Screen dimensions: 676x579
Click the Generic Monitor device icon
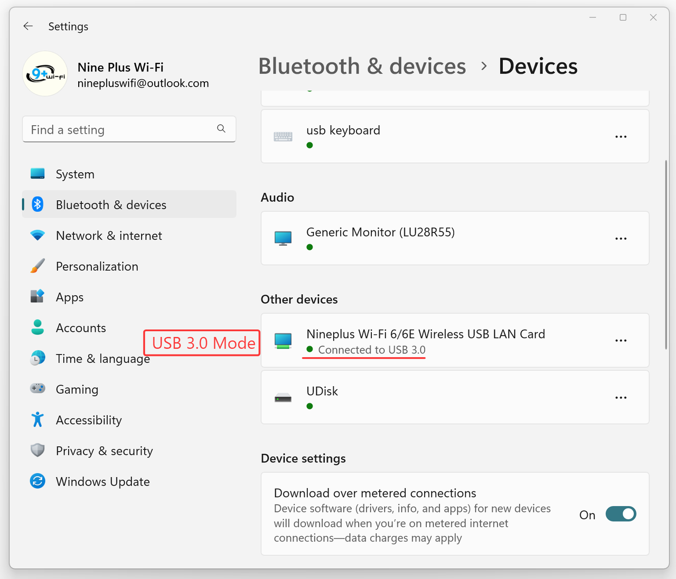pyautogui.click(x=283, y=238)
